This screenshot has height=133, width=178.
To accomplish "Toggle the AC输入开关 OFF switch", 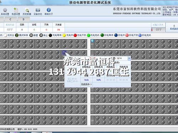I will click(x=158, y=29).
